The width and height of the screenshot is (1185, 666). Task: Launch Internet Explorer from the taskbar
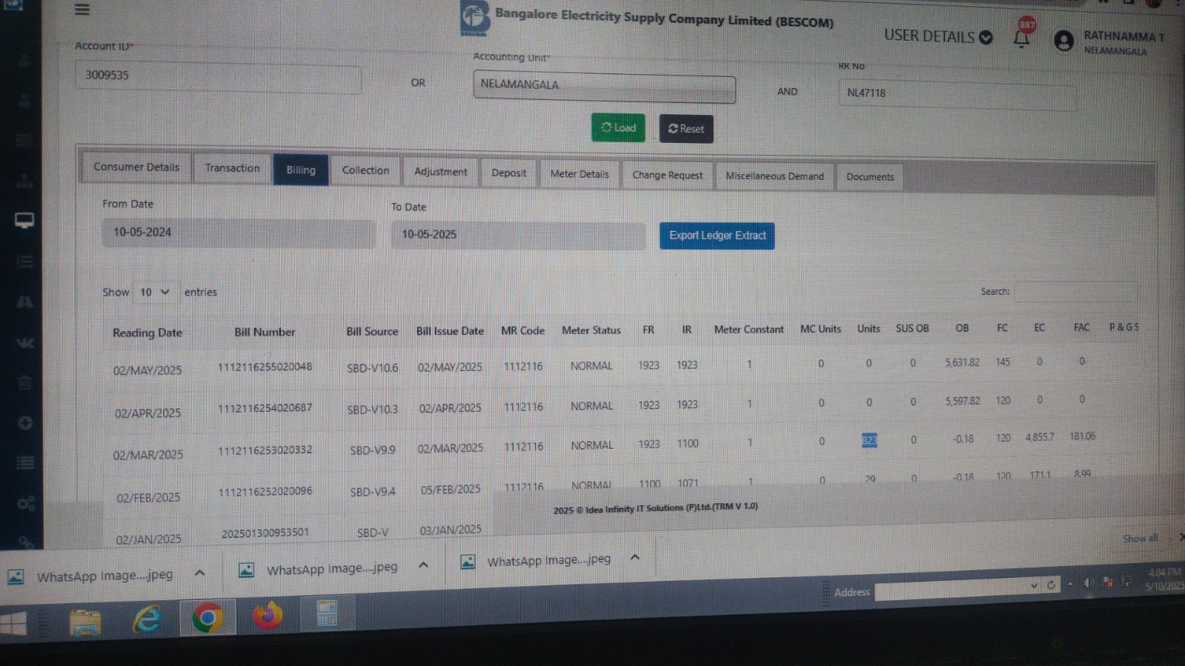pyautogui.click(x=147, y=619)
